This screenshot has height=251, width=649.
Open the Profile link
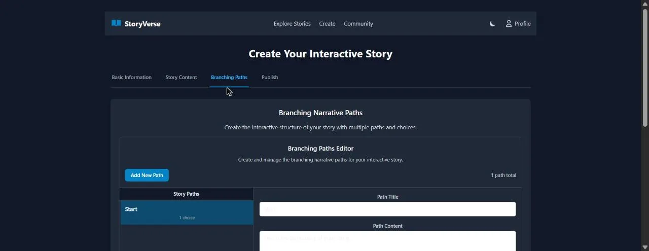pyautogui.click(x=518, y=24)
